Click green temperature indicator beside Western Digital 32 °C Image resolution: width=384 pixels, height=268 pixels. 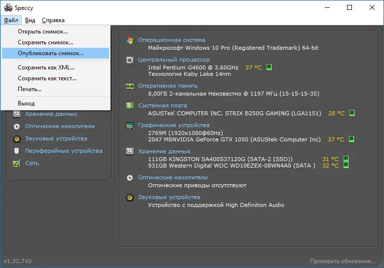coord(346,166)
